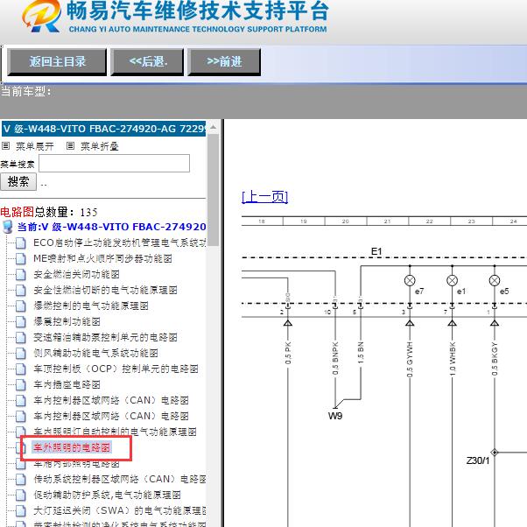
Task: Click the 0,5 BNPK wire label
Action: (335, 358)
